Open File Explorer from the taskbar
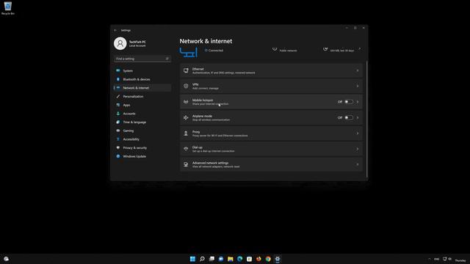 (230, 259)
